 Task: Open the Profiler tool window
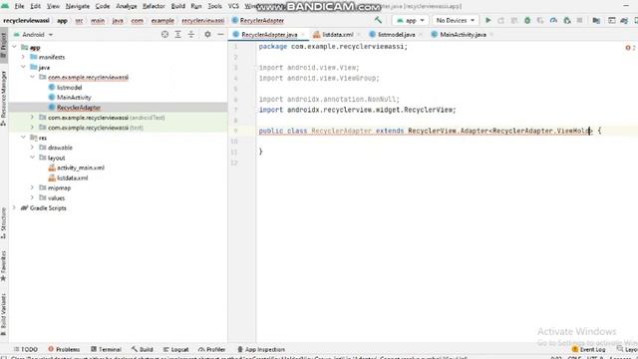tap(211, 349)
